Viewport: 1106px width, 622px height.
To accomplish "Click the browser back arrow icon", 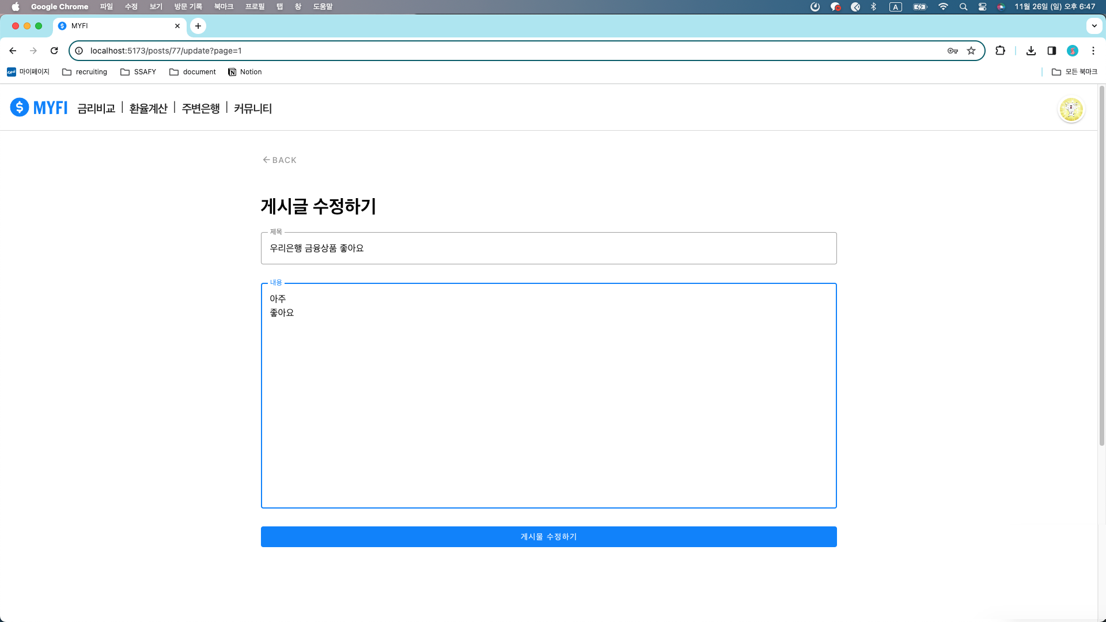I will click(13, 51).
